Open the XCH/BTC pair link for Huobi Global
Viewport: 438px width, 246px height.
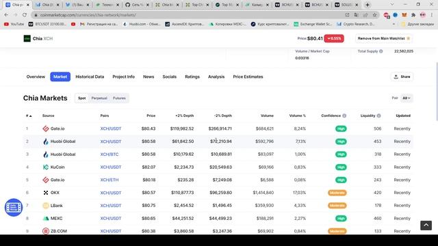(x=109, y=154)
